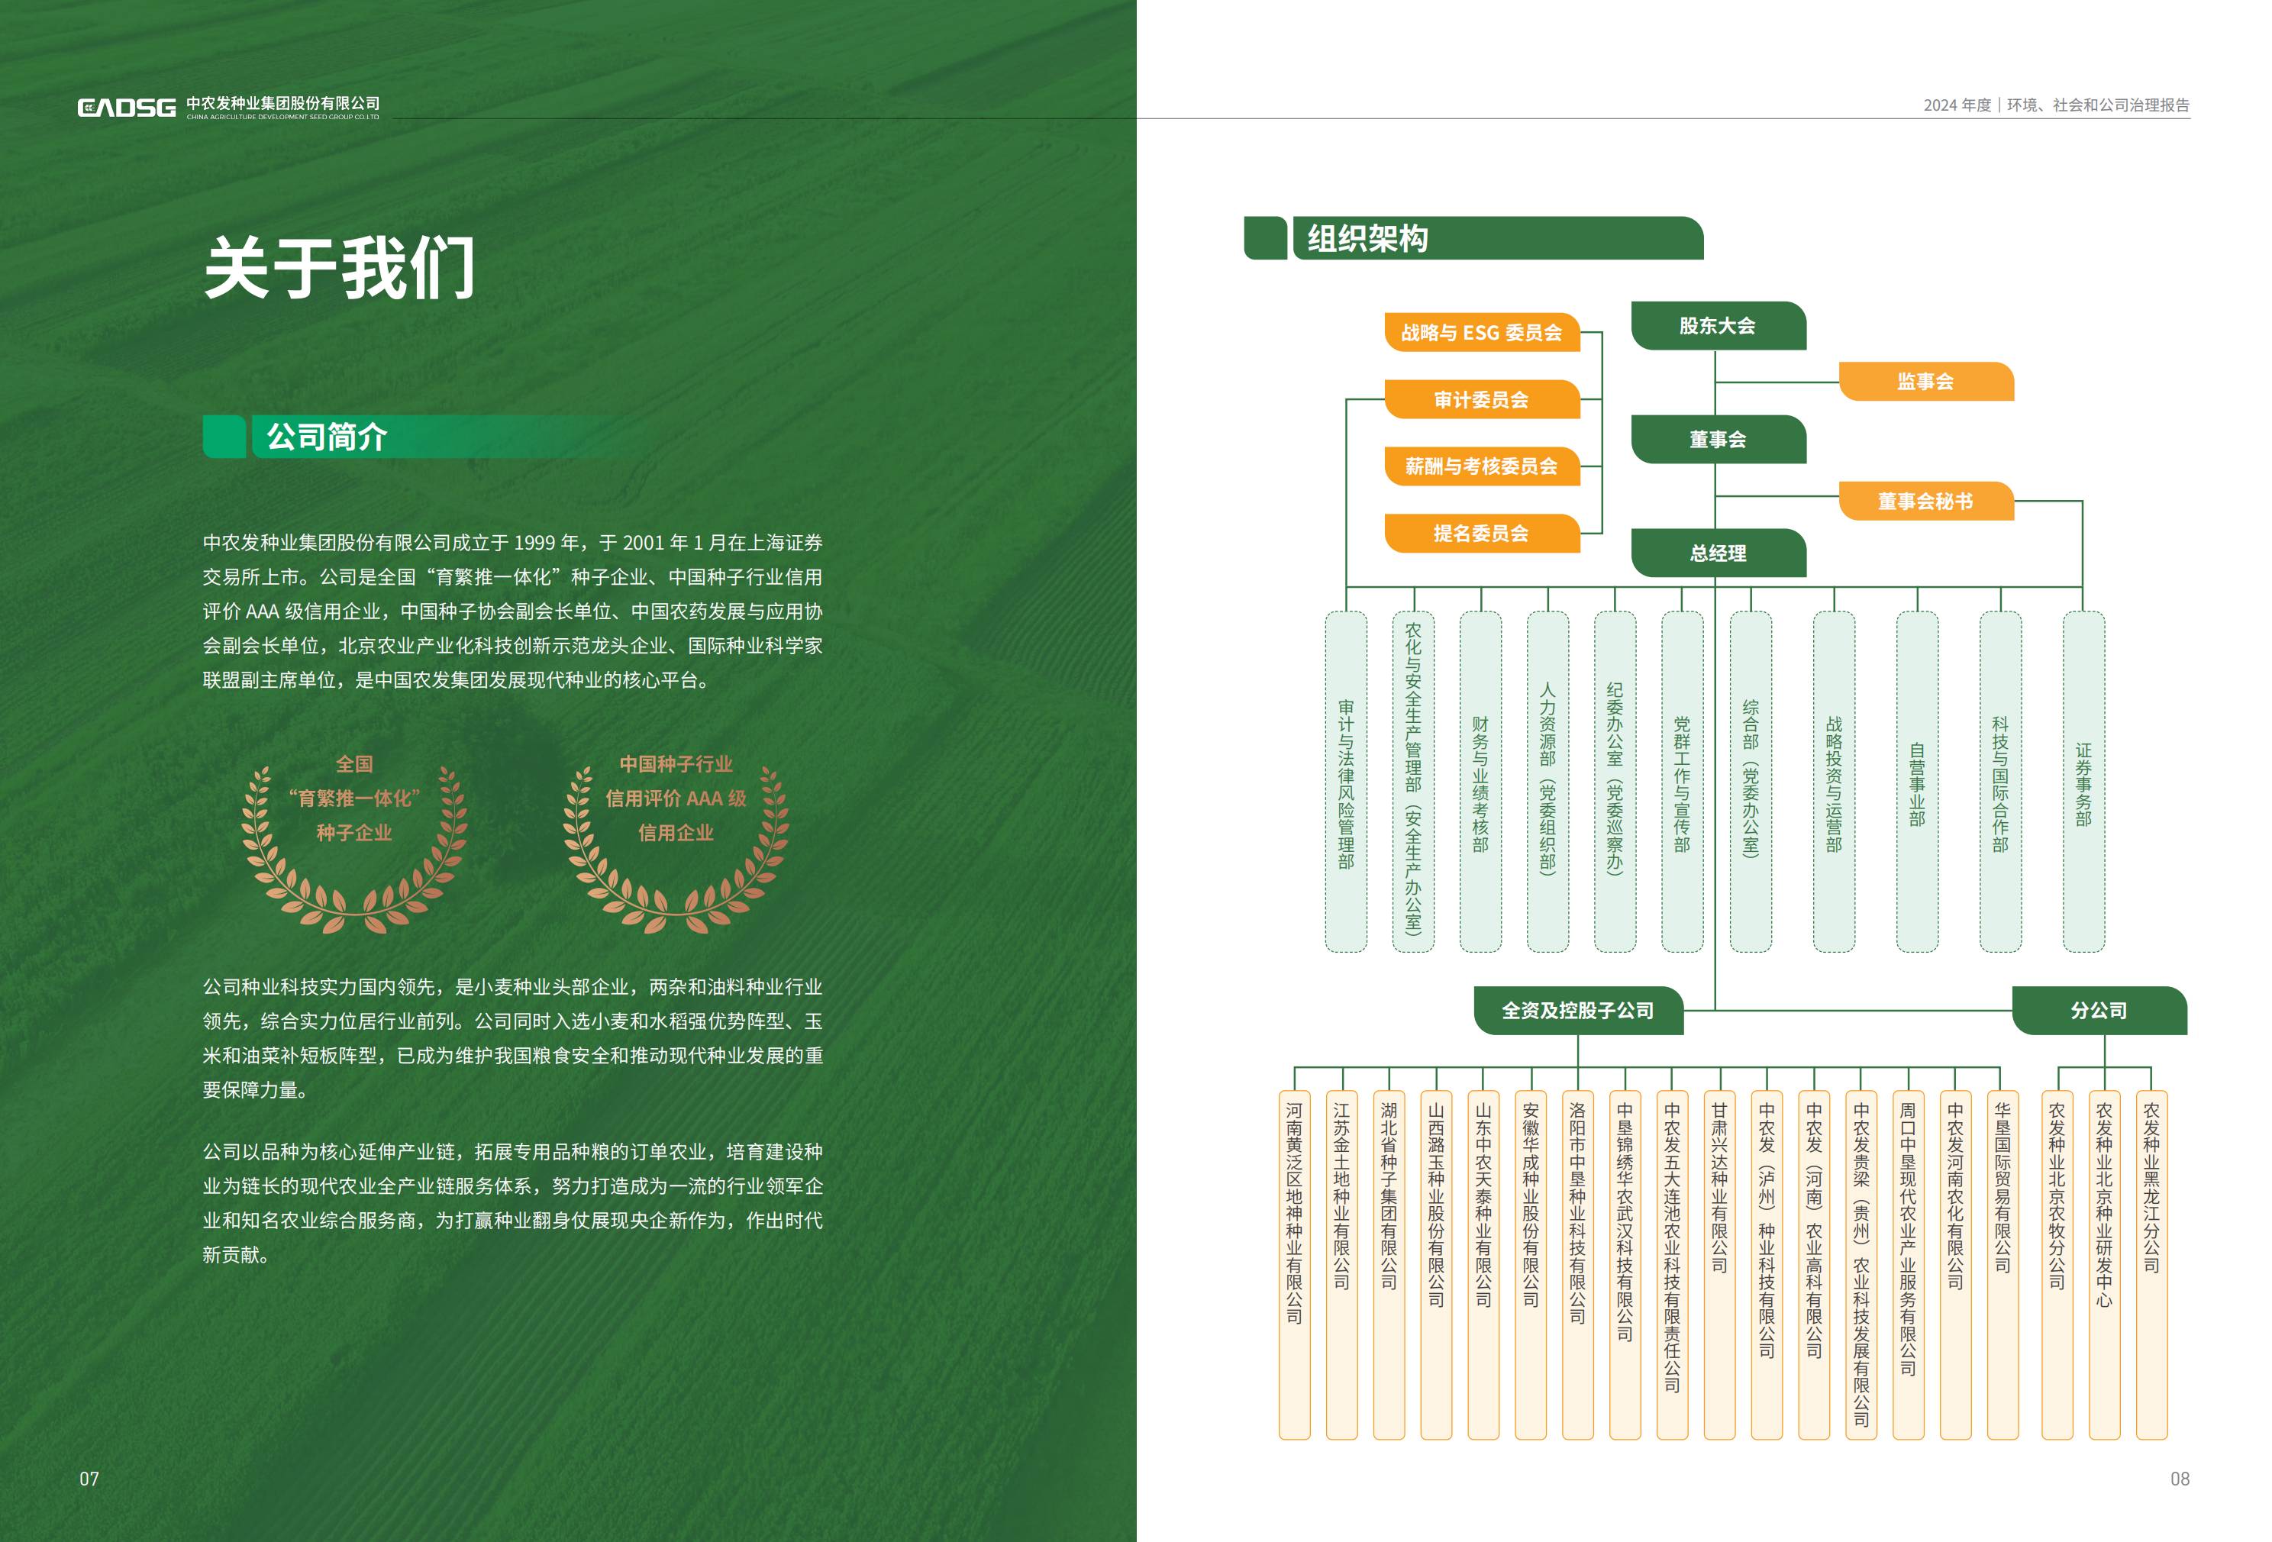2272x1542 pixels.
Task: Click the 审计委员会 box
Action: click(x=1482, y=399)
